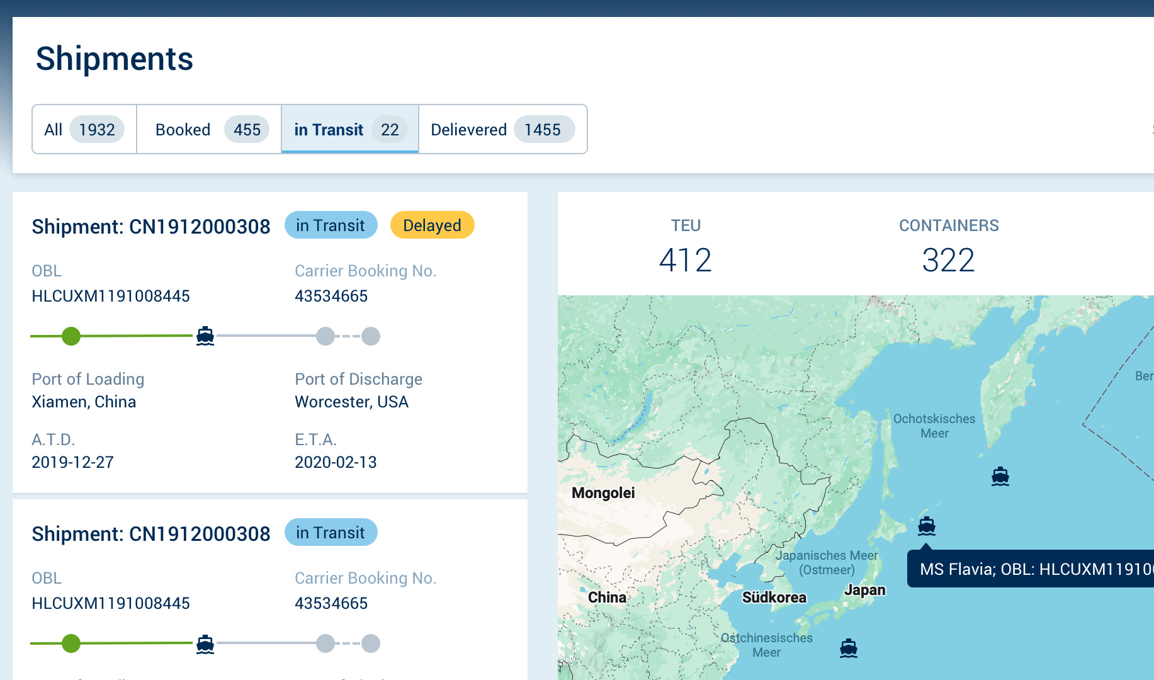Open first Shipment CN1912000308 heading

click(x=151, y=227)
